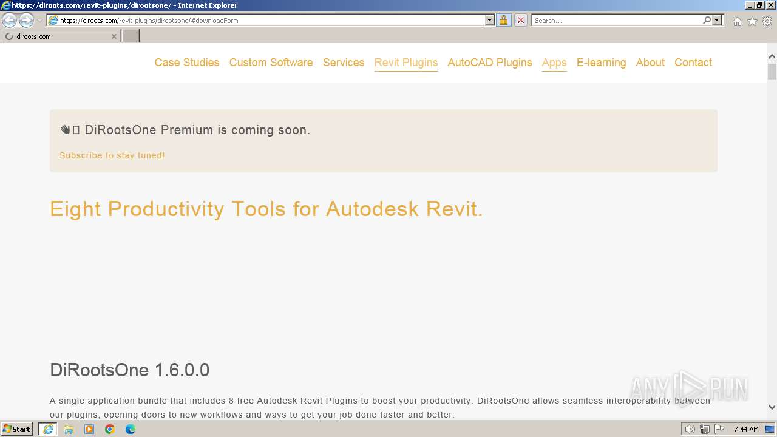
Task: Click the search magnifier icon
Action: point(707,20)
